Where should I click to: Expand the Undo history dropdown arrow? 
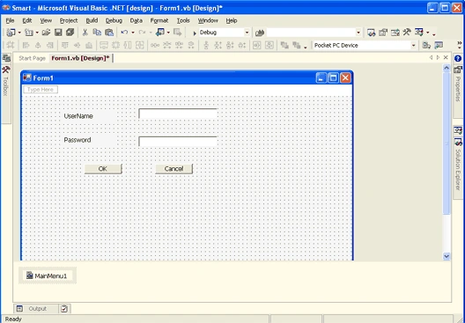(133, 33)
